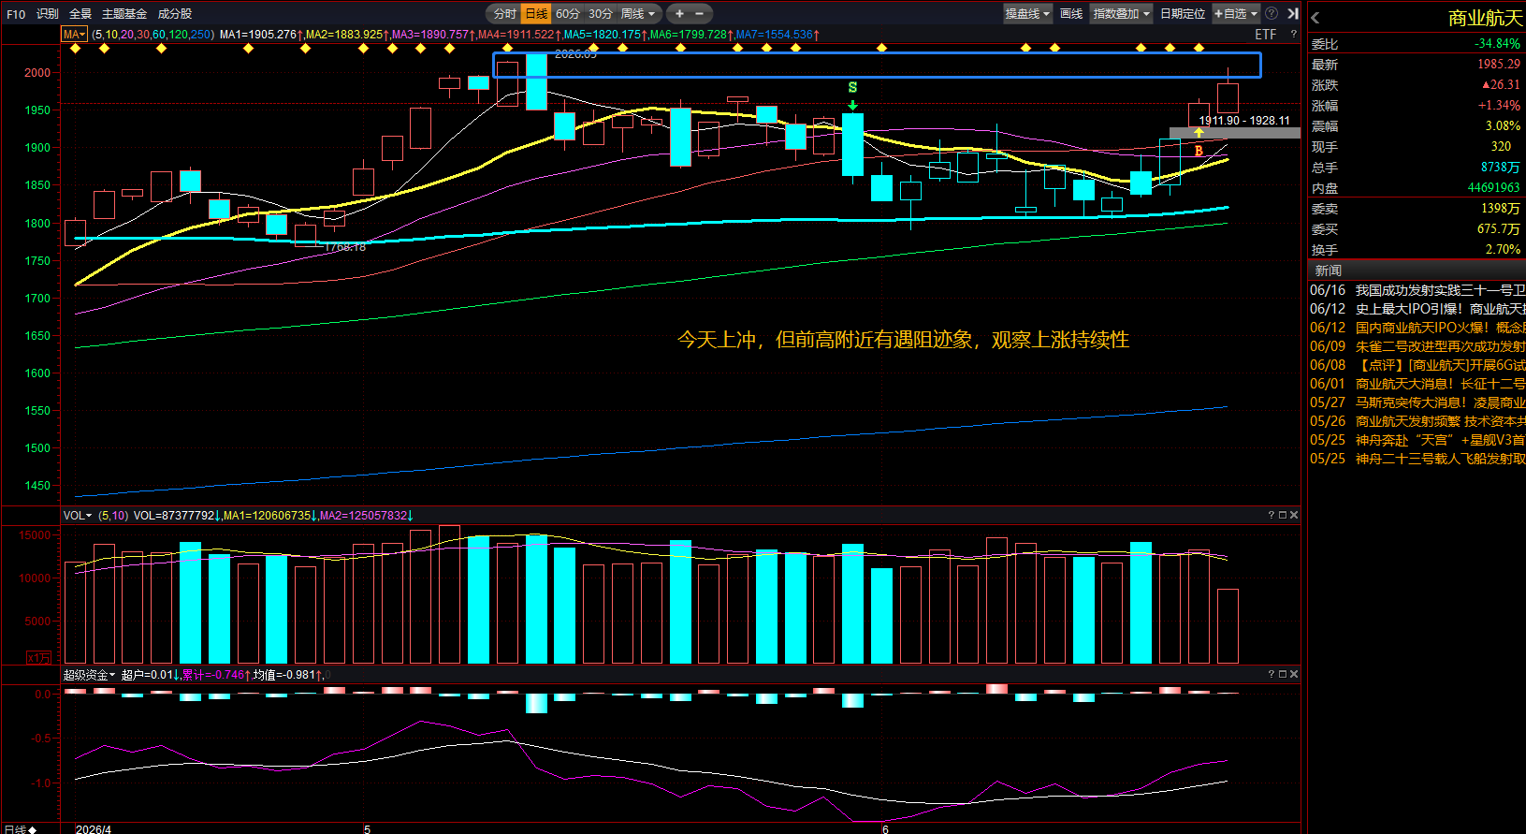Open the 指数叠加 dropdown
This screenshot has height=834, width=1526.
click(x=1122, y=14)
